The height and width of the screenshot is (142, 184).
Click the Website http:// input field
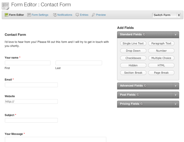coord(31,101)
